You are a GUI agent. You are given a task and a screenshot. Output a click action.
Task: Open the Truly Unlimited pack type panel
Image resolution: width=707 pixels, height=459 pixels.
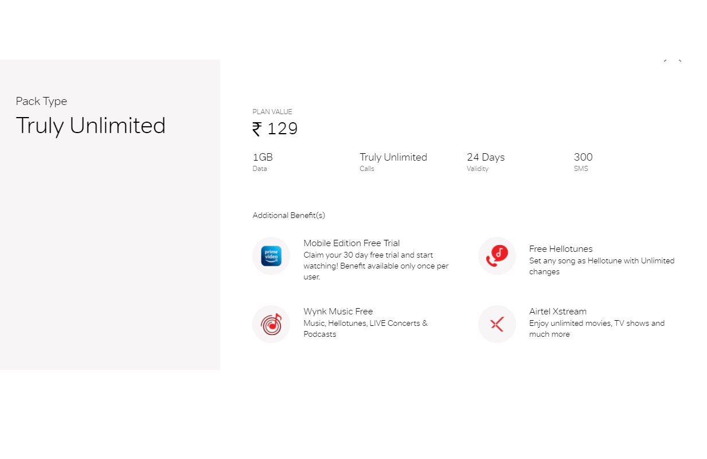tap(91, 126)
